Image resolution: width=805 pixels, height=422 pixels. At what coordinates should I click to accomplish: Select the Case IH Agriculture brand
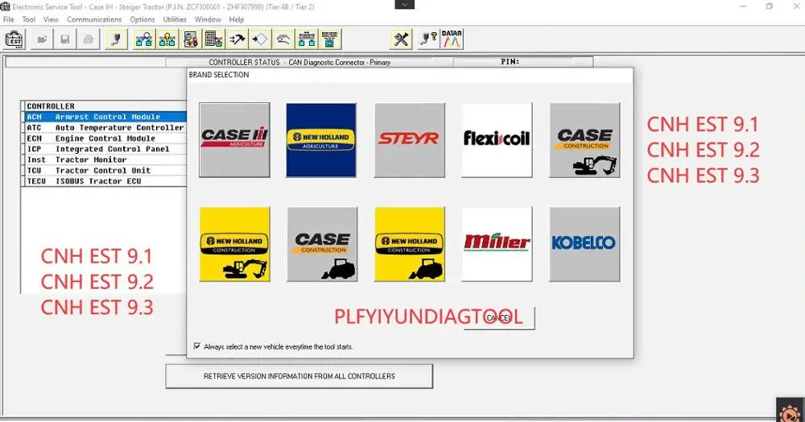pos(234,139)
